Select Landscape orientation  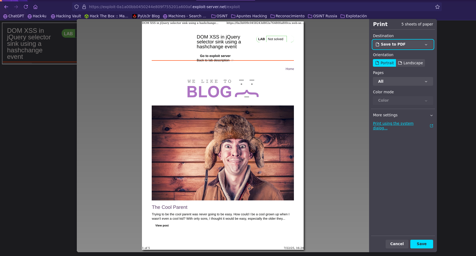(x=410, y=63)
